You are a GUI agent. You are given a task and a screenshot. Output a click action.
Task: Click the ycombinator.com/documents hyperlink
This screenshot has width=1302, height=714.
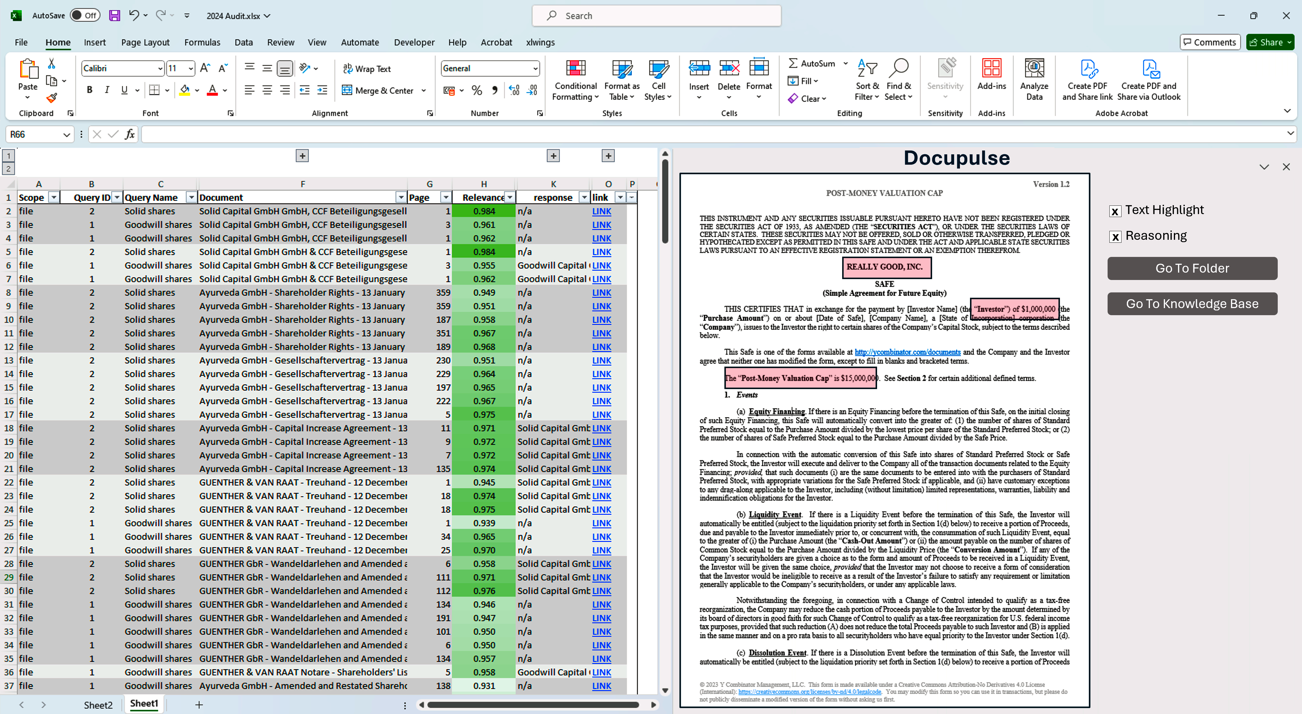tap(907, 352)
